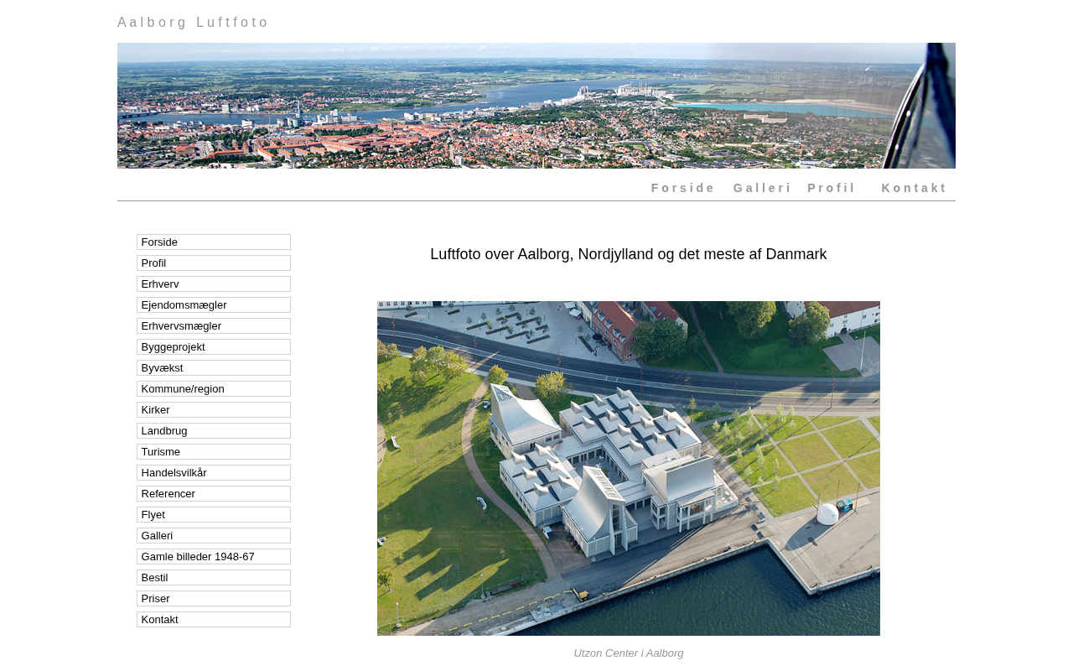
Task: Click the Utzon Center aerial photo
Action: [629, 468]
